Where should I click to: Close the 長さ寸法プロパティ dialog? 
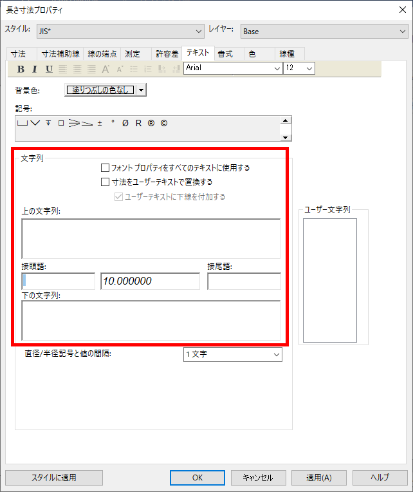[x=403, y=10]
